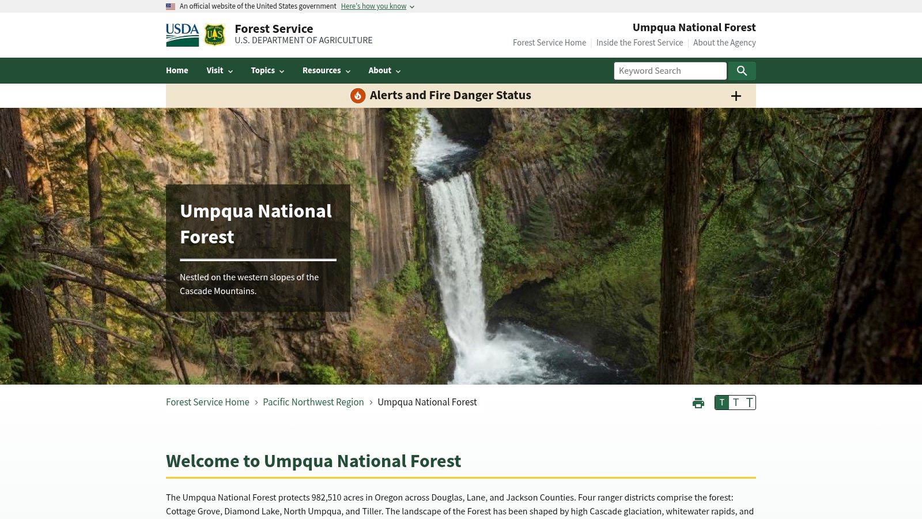The image size is (922, 519).
Task: Open the Resources dropdown menu
Action: [x=326, y=70]
